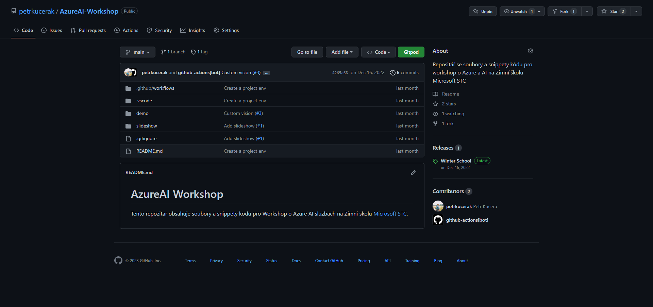Click the commit history clock icon
The height and width of the screenshot is (307, 653).
(393, 72)
